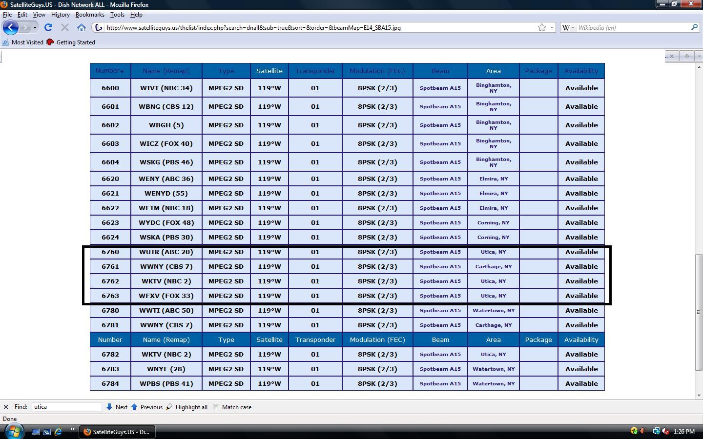
Task: Click the Wikipedia search input field
Action: [x=633, y=27]
